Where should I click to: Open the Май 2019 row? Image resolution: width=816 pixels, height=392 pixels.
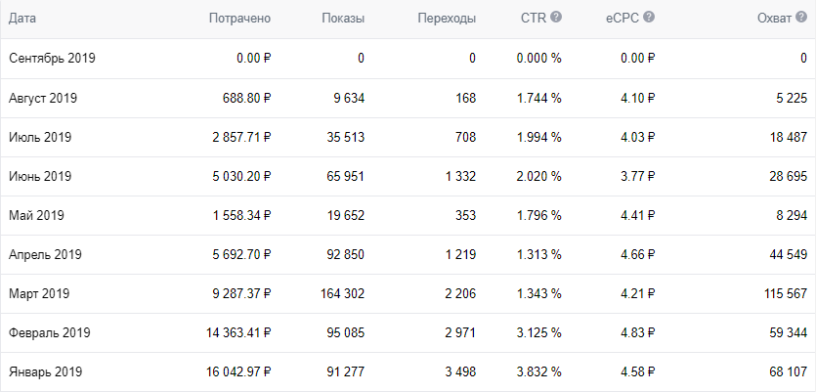[408, 215]
